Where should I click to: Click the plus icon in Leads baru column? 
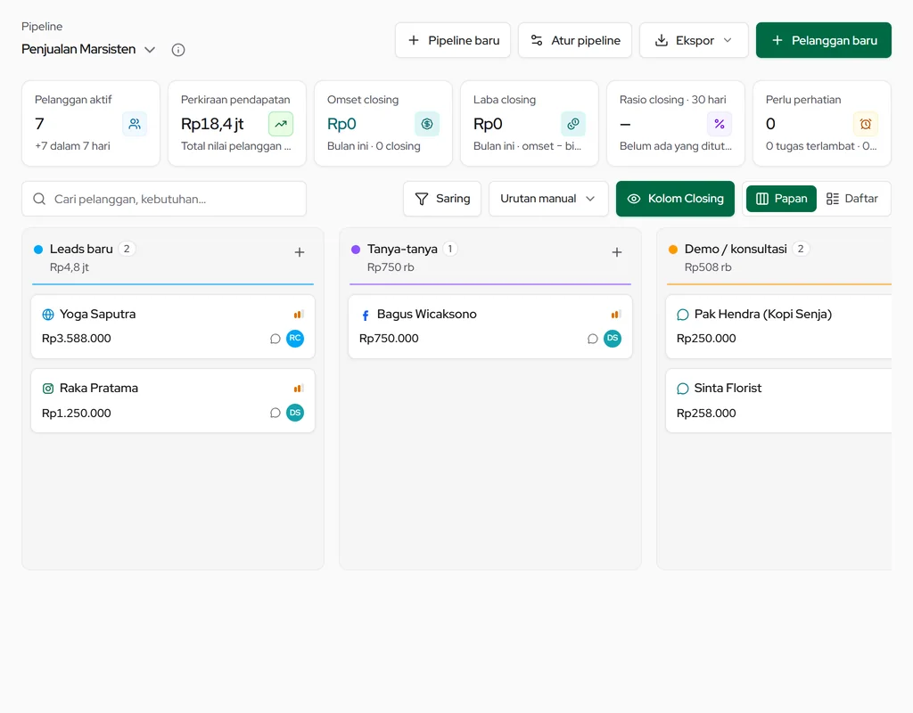point(300,252)
